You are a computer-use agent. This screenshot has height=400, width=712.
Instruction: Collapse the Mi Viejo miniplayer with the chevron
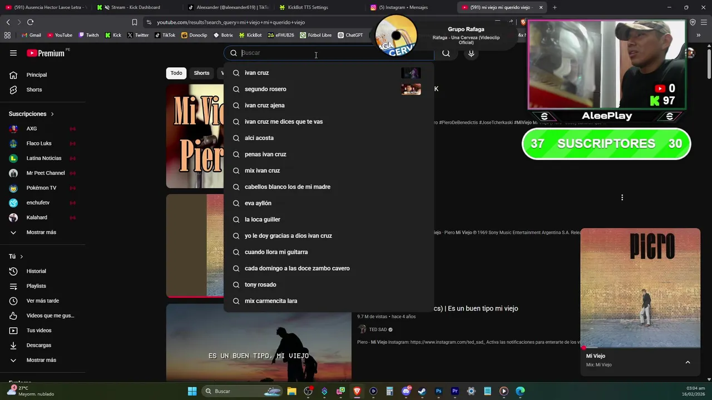688,362
